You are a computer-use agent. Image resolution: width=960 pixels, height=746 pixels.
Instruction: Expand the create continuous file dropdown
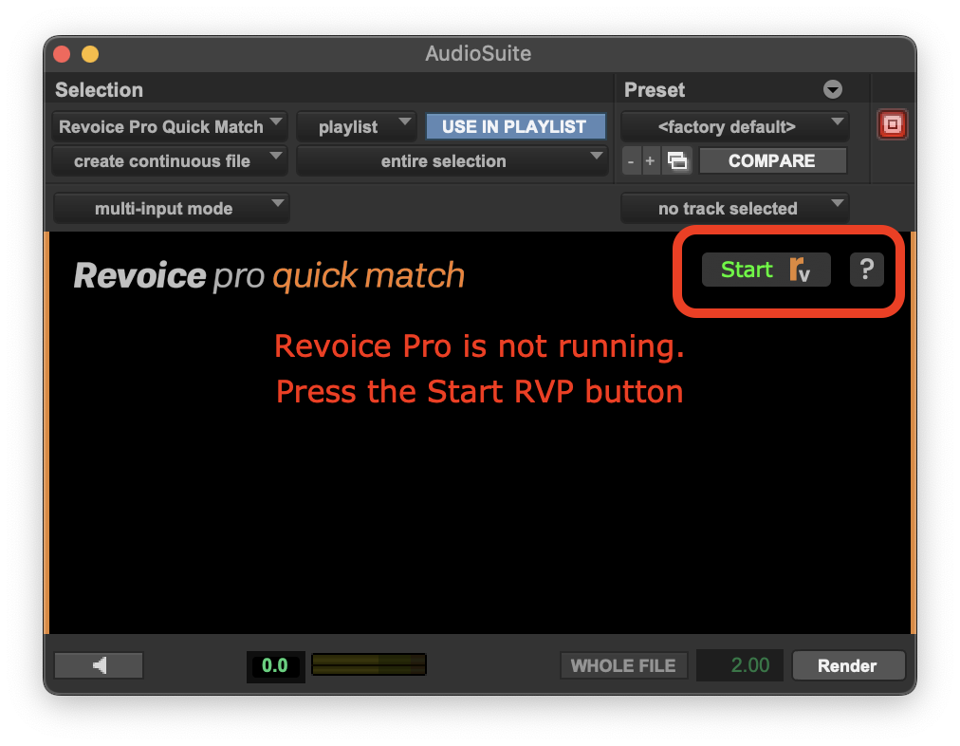point(170,161)
